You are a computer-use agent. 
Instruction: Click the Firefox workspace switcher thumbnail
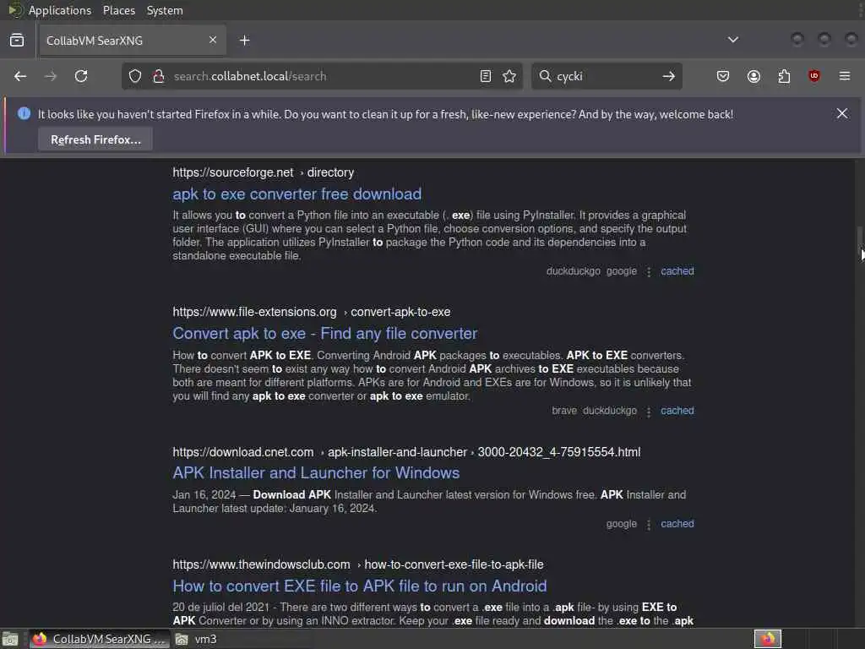coord(768,639)
